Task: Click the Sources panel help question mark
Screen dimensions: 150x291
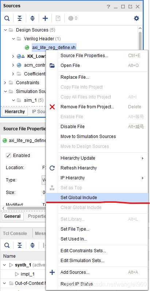Action: pos(108,7)
